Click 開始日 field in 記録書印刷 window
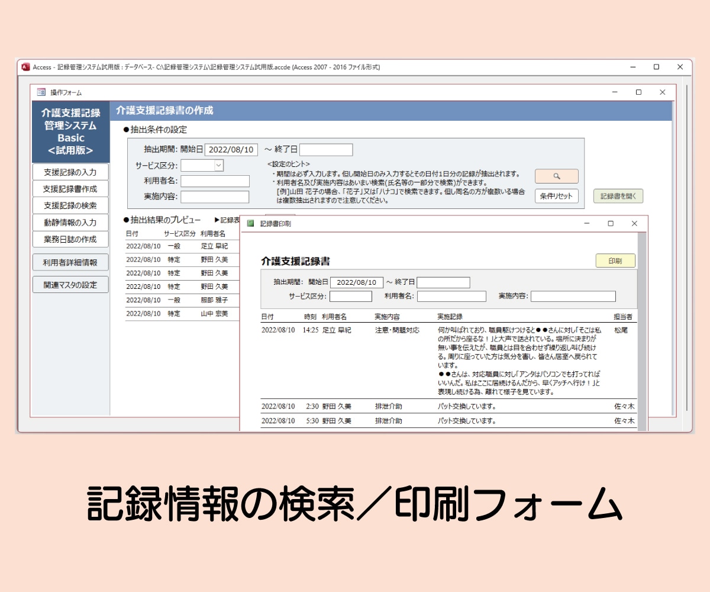 (x=357, y=282)
